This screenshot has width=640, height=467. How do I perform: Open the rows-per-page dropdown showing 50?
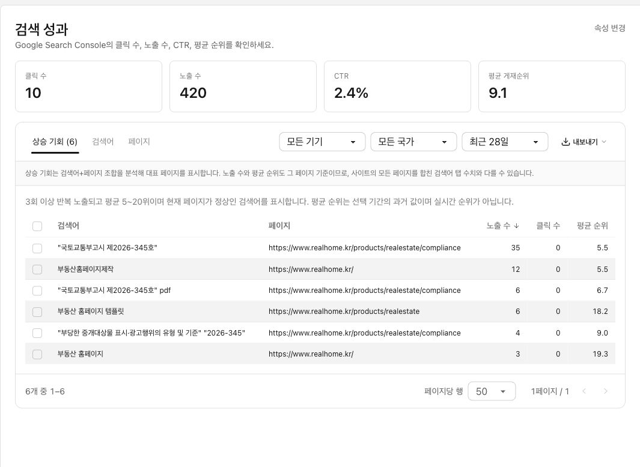tap(492, 391)
